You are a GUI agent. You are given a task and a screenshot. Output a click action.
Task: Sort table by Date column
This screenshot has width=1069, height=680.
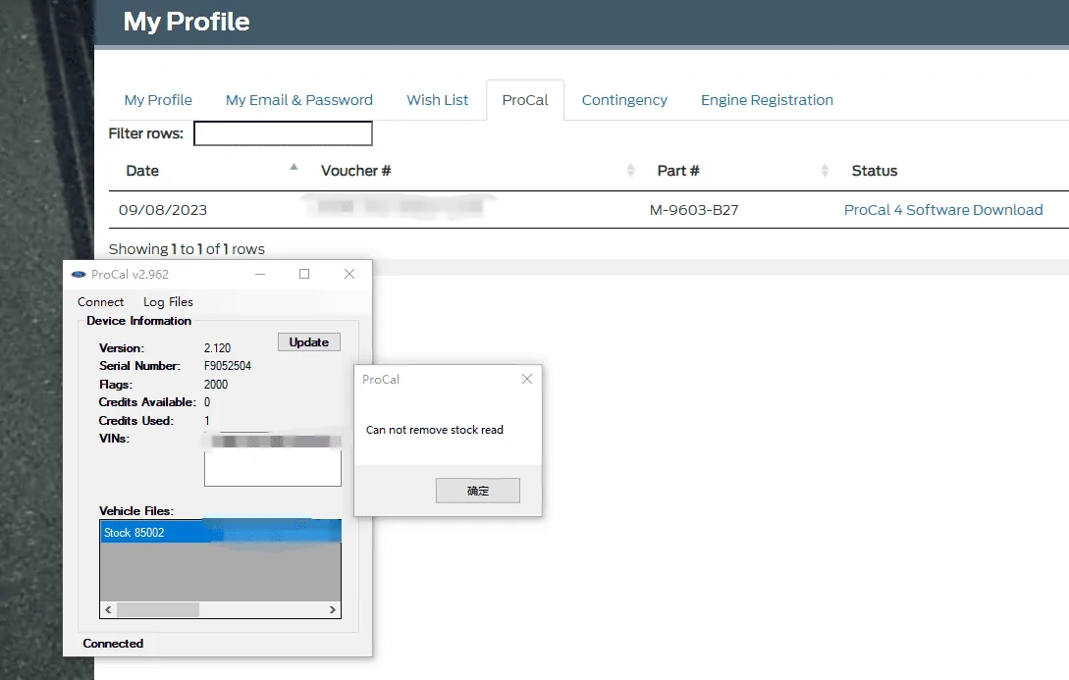[x=142, y=171]
